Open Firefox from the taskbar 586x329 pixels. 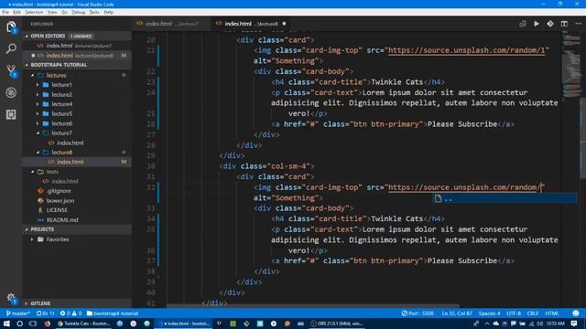(x=47, y=324)
